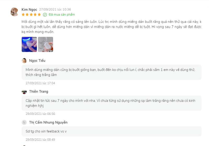Open Ngọc Tiểu's profile avatar
This screenshot has width=209, height=146.
24,61
